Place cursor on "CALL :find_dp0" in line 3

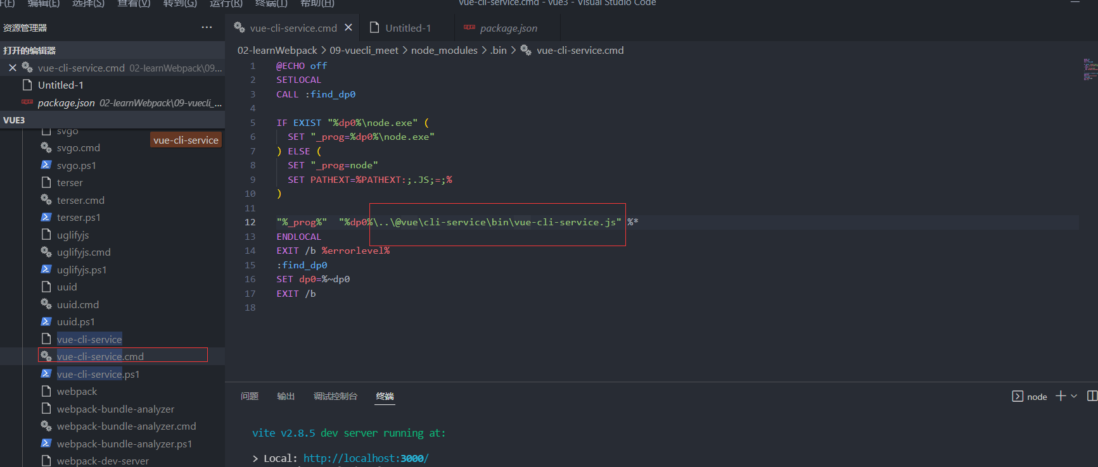[316, 94]
